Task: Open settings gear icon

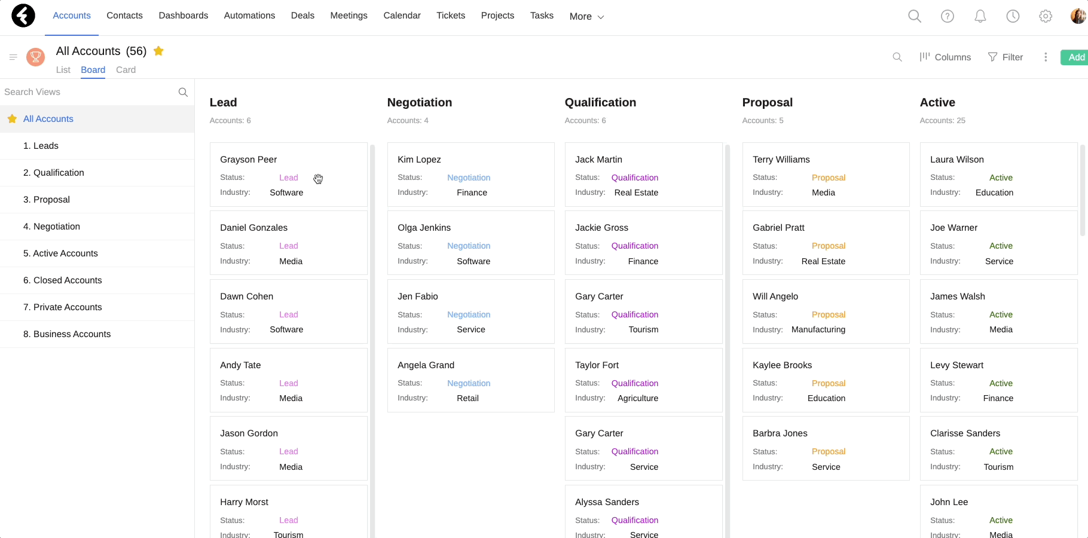Action: tap(1046, 16)
